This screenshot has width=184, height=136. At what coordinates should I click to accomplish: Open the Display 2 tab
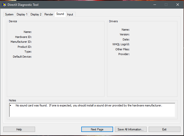coord(36,14)
